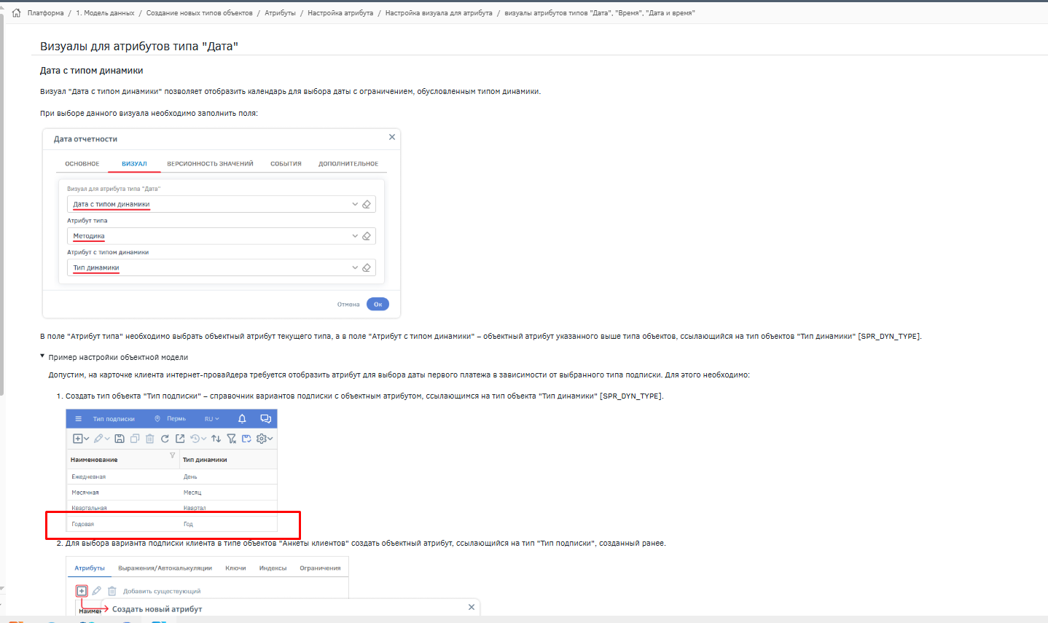
Task: Open the hamburger menu in Тип подписки header
Action: 79,419
